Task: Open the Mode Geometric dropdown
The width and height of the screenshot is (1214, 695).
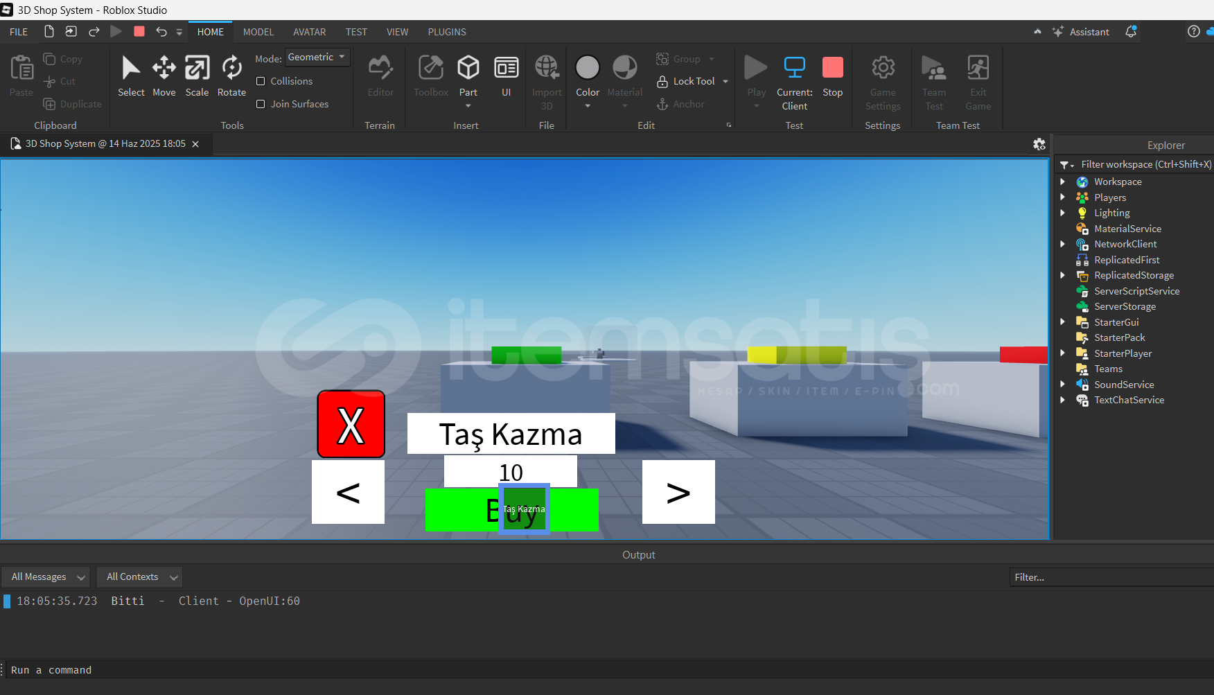Action: 317,57
